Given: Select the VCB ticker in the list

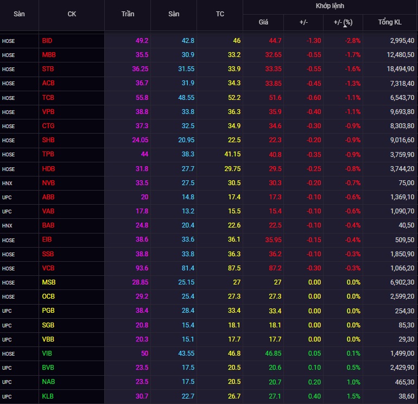Looking at the screenshot, I should point(48,268).
